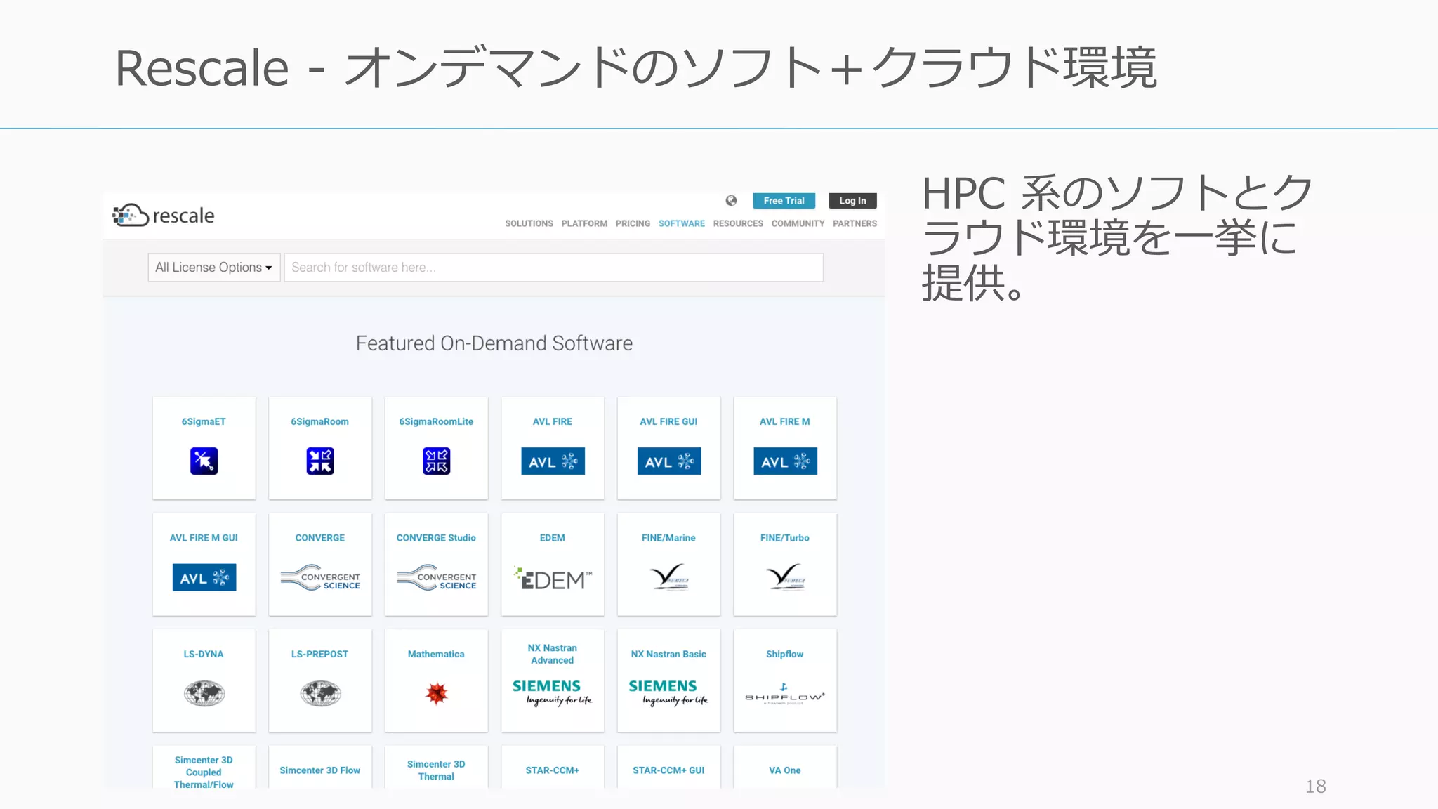This screenshot has width=1438, height=809.
Task: Click the LS-DYNA globe logo
Action: tap(204, 694)
